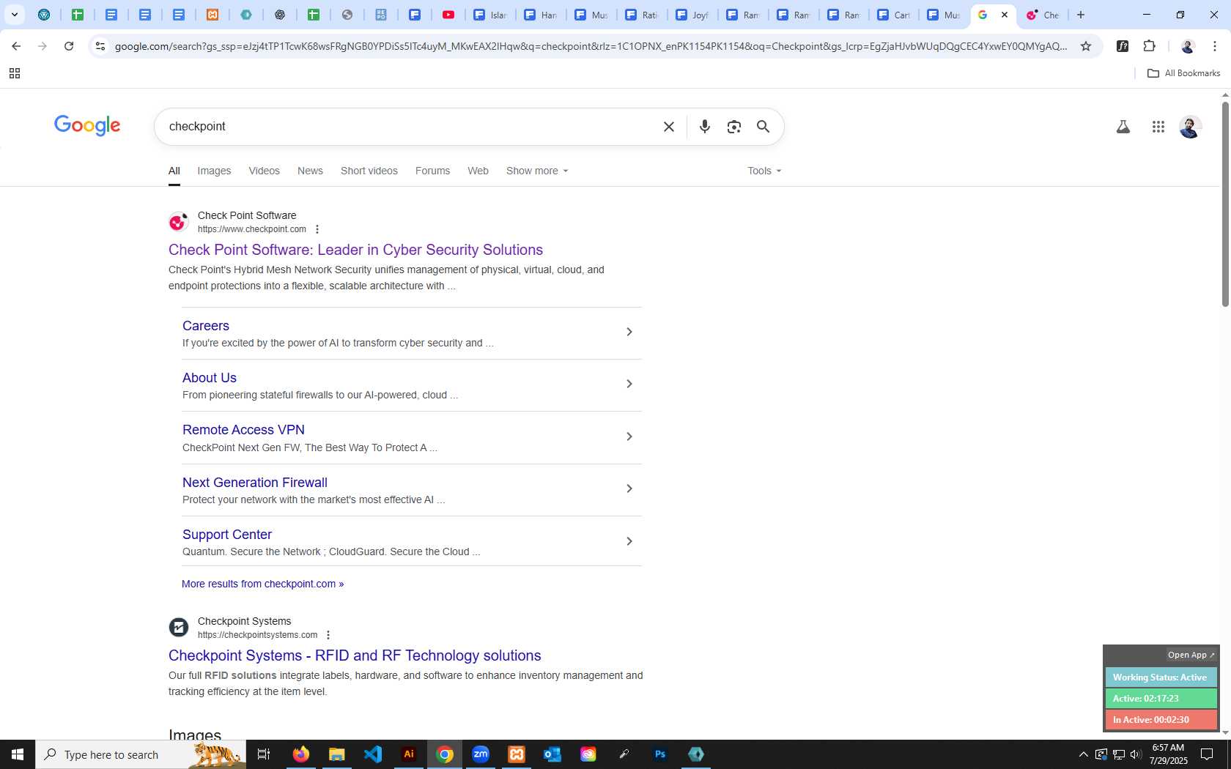This screenshot has height=769, width=1231.
Task: Expand the Support Center chevron
Action: [629, 541]
